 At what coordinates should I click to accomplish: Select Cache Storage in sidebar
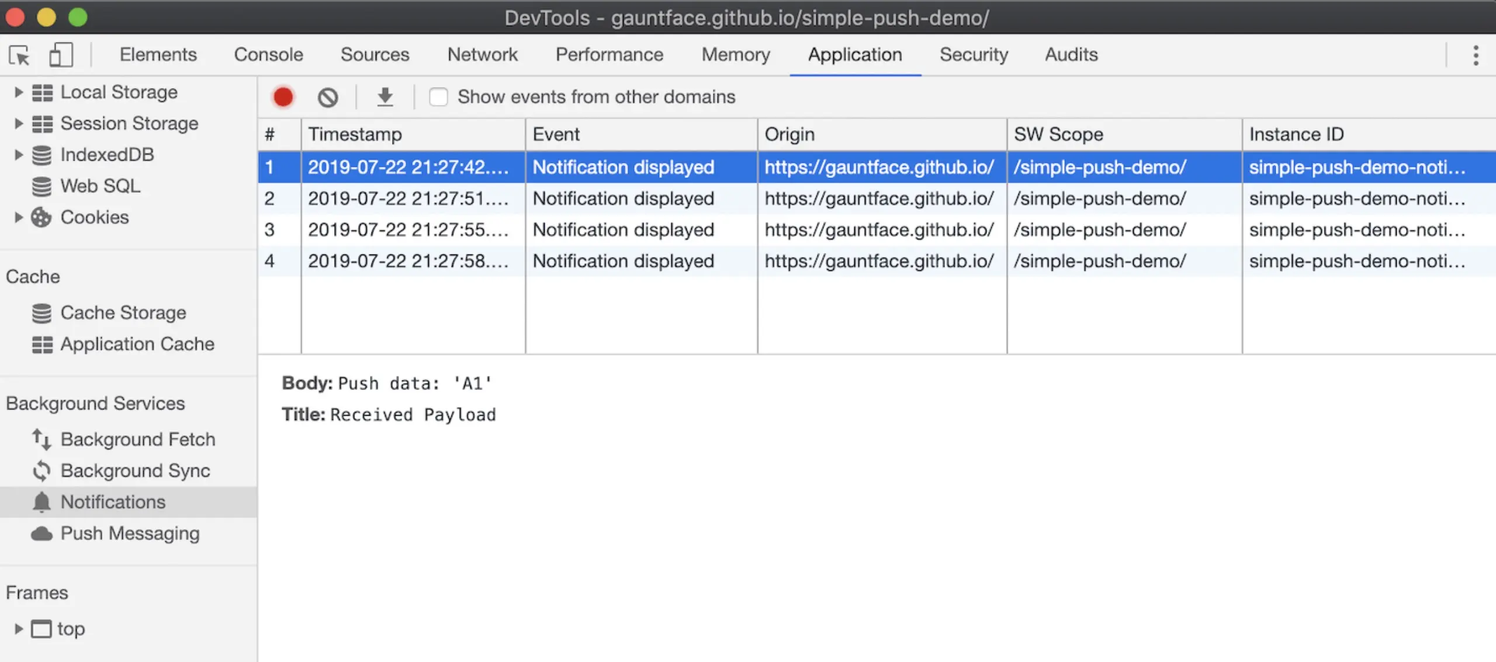123,313
